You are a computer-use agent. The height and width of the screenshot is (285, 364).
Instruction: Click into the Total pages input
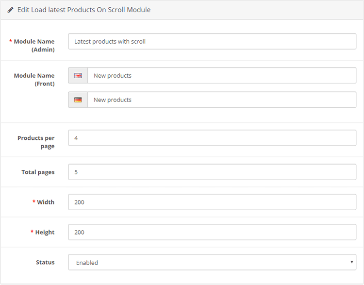212,172
